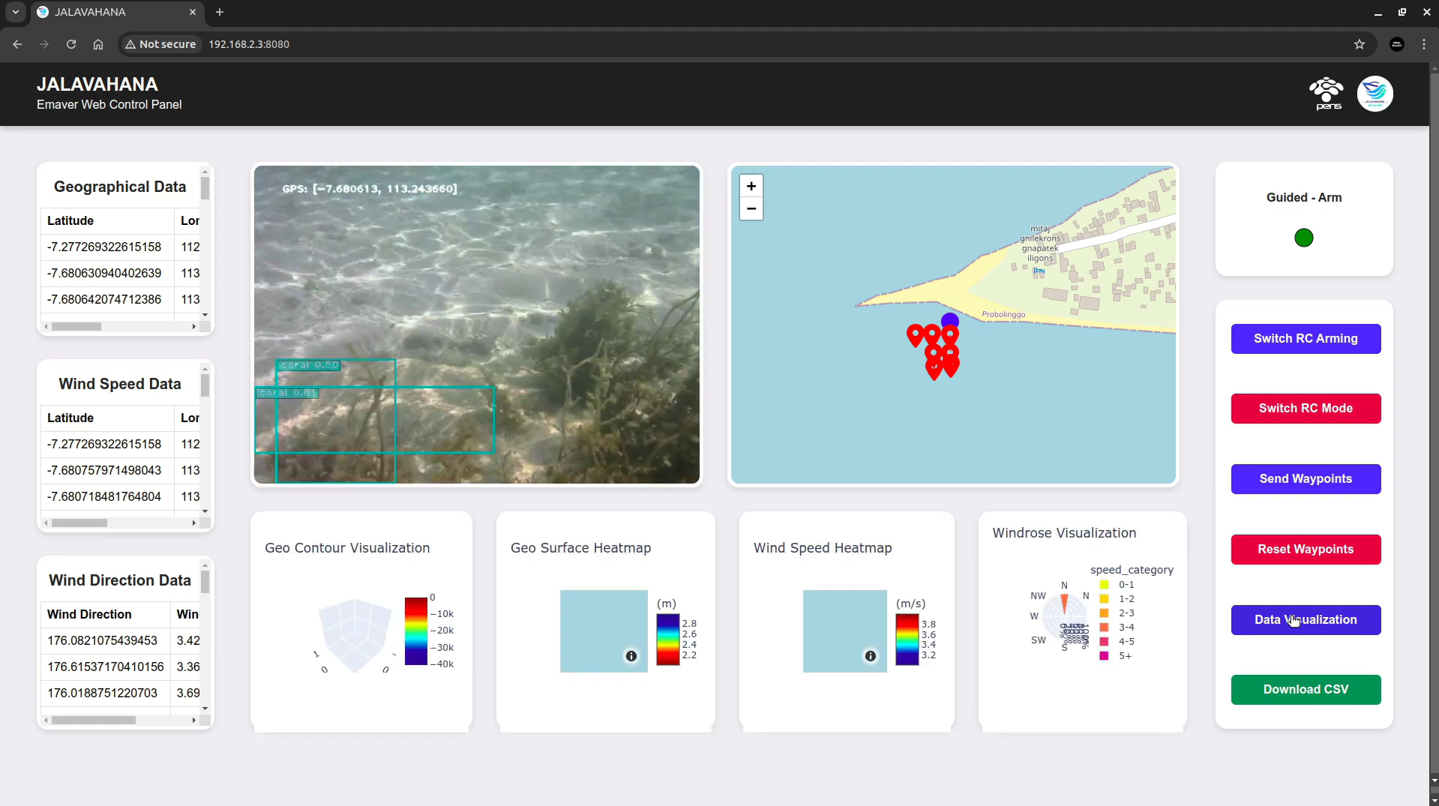The height and width of the screenshot is (806, 1439).
Task: Toggle the 2-3 speed category legend
Action: [1117, 613]
